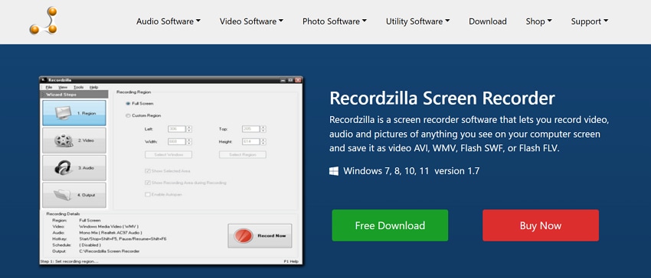
Task: Click the Recordzilla title bar app icon
Action: (x=43, y=79)
